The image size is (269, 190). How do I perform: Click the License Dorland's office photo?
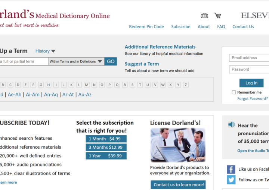tap(178, 145)
